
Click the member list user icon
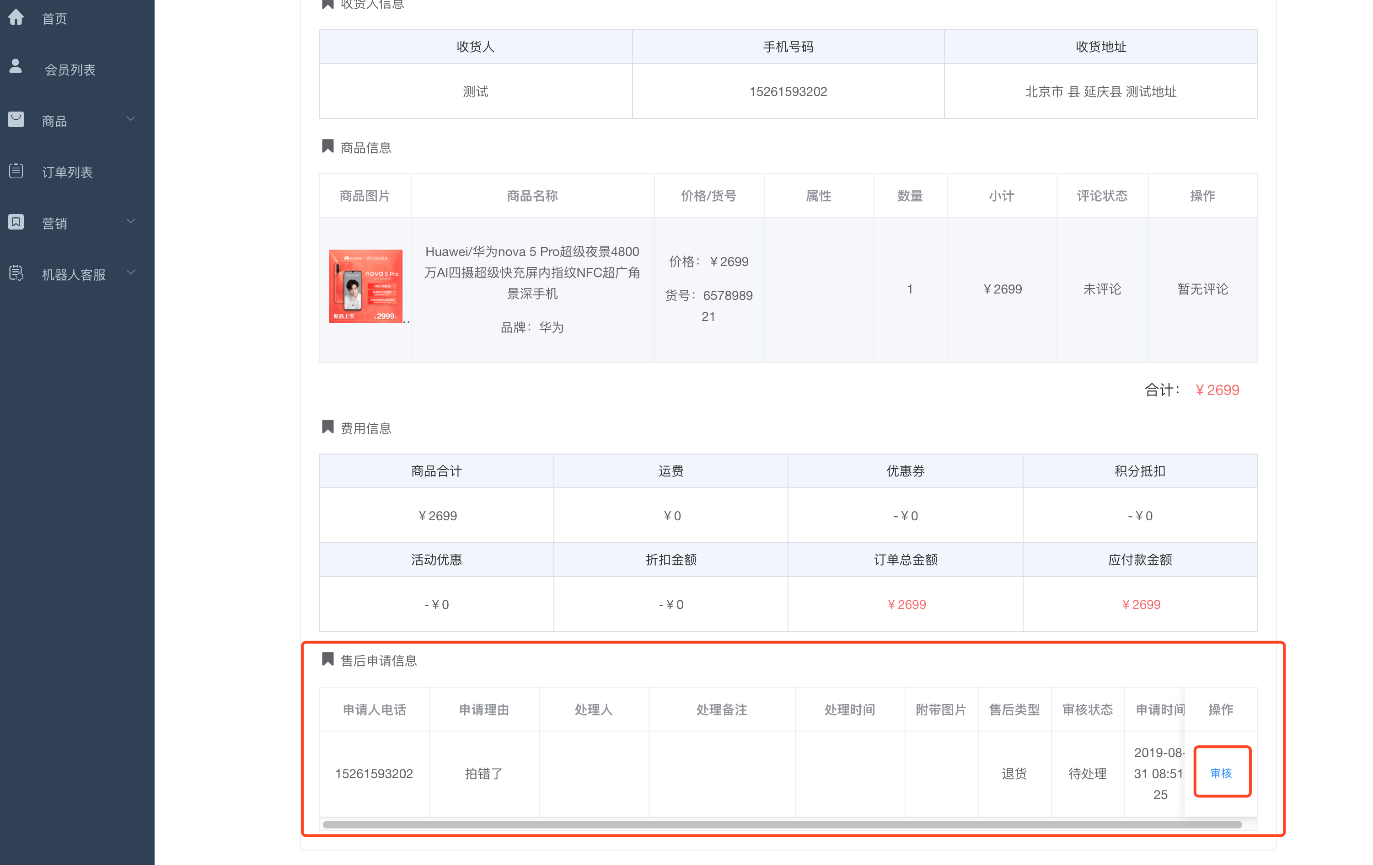click(16, 66)
